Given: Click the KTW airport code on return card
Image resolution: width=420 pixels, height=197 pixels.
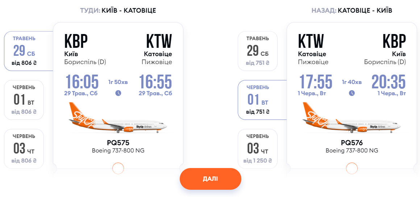Looking at the screenshot, I should [x=311, y=42].
